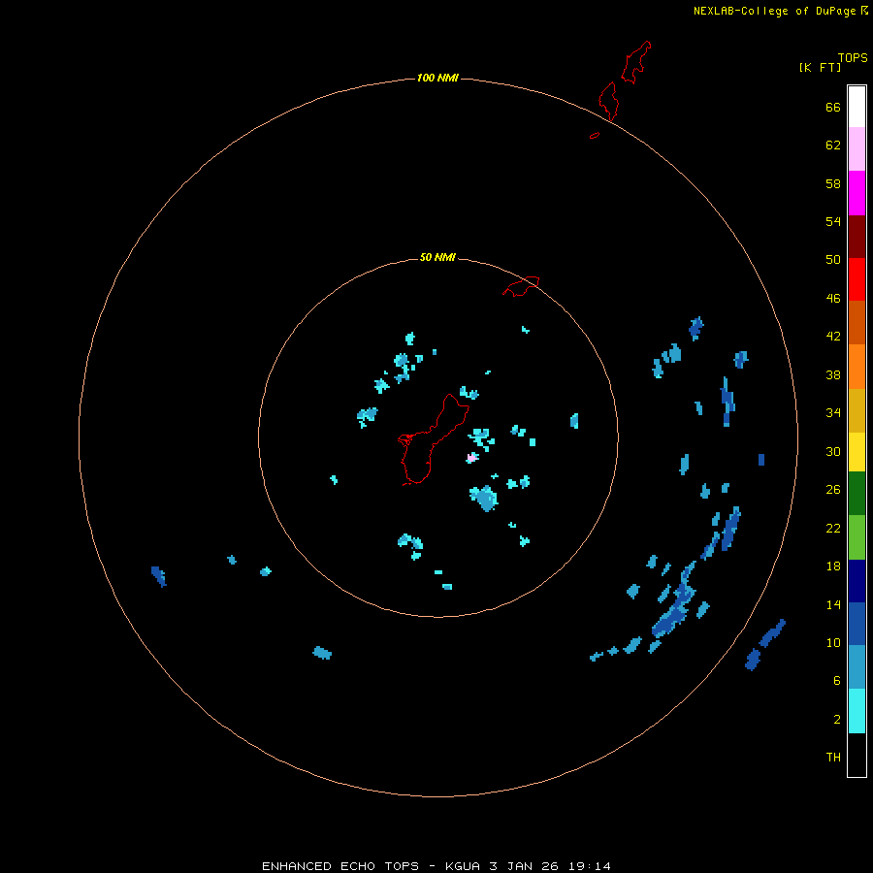Click the '10' legend value
Screen dimensions: 873x873
pos(833,643)
